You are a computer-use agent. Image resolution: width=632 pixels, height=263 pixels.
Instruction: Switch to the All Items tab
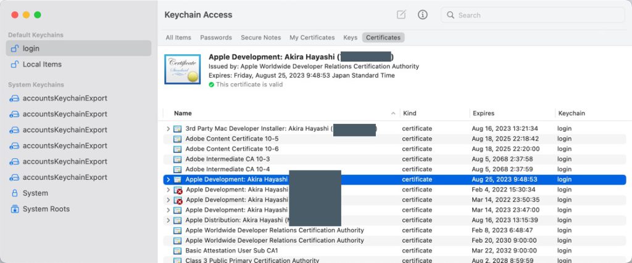[x=178, y=38]
